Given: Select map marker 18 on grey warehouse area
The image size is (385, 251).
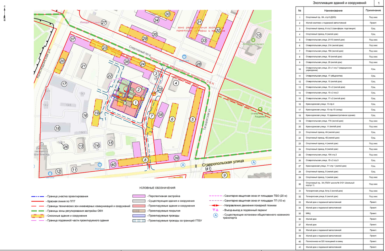Looking at the screenshot, I should point(57,128).
